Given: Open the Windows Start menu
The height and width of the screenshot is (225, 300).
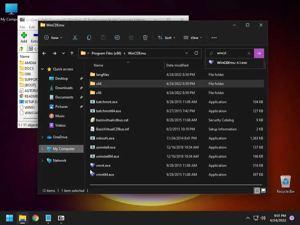Looking at the screenshot, I should click(x=9, y=218).
